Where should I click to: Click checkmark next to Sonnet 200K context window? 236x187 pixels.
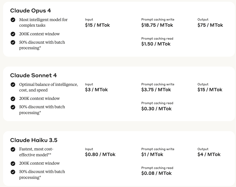pos(13,99)
